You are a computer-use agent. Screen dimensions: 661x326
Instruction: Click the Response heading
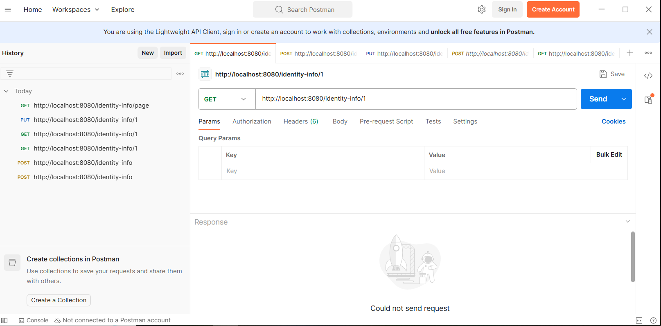[211, 222]
